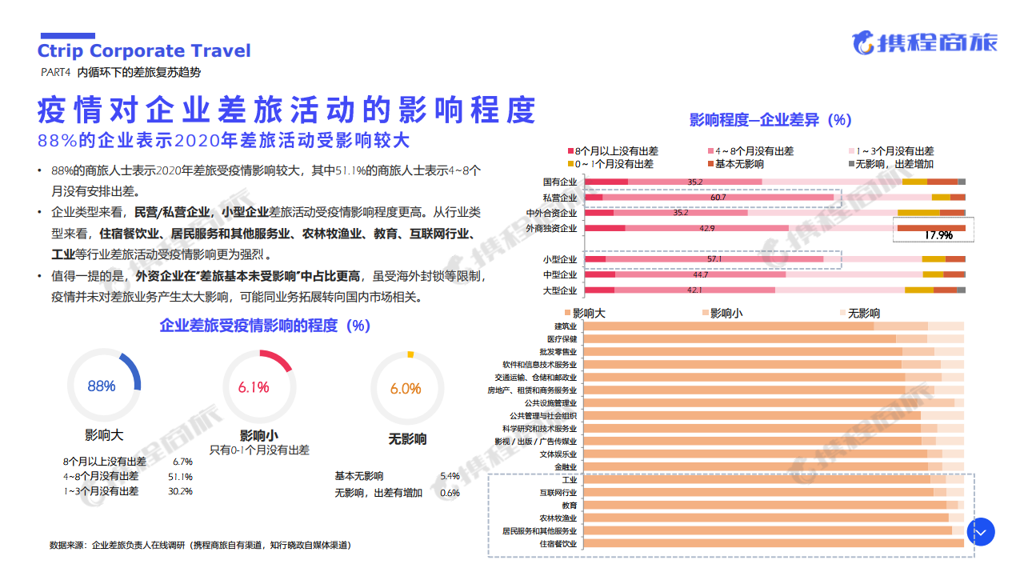The width and height of the screenshot is (1024, 576).
Task: Click the Ctrip Corporate Travel heading
Action: click(x=144, y=51)
